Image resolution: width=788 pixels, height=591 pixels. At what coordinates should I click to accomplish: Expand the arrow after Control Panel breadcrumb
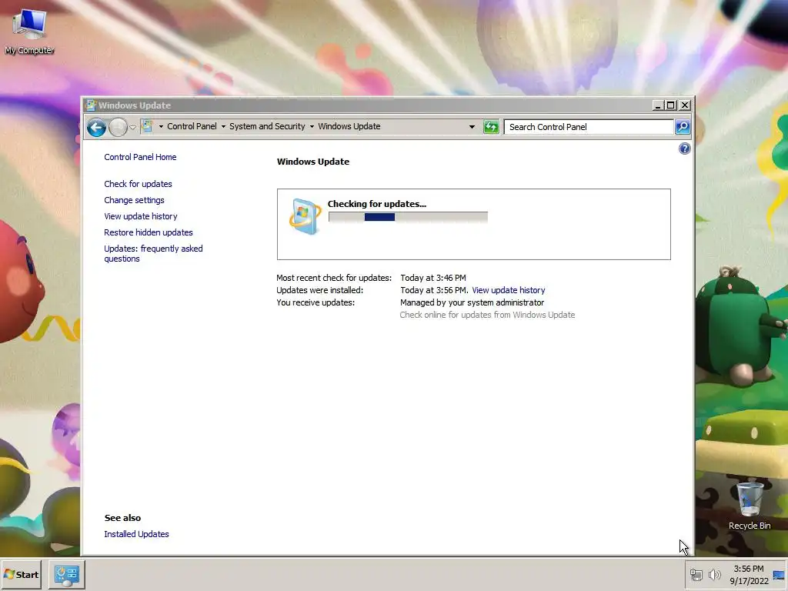223,127
